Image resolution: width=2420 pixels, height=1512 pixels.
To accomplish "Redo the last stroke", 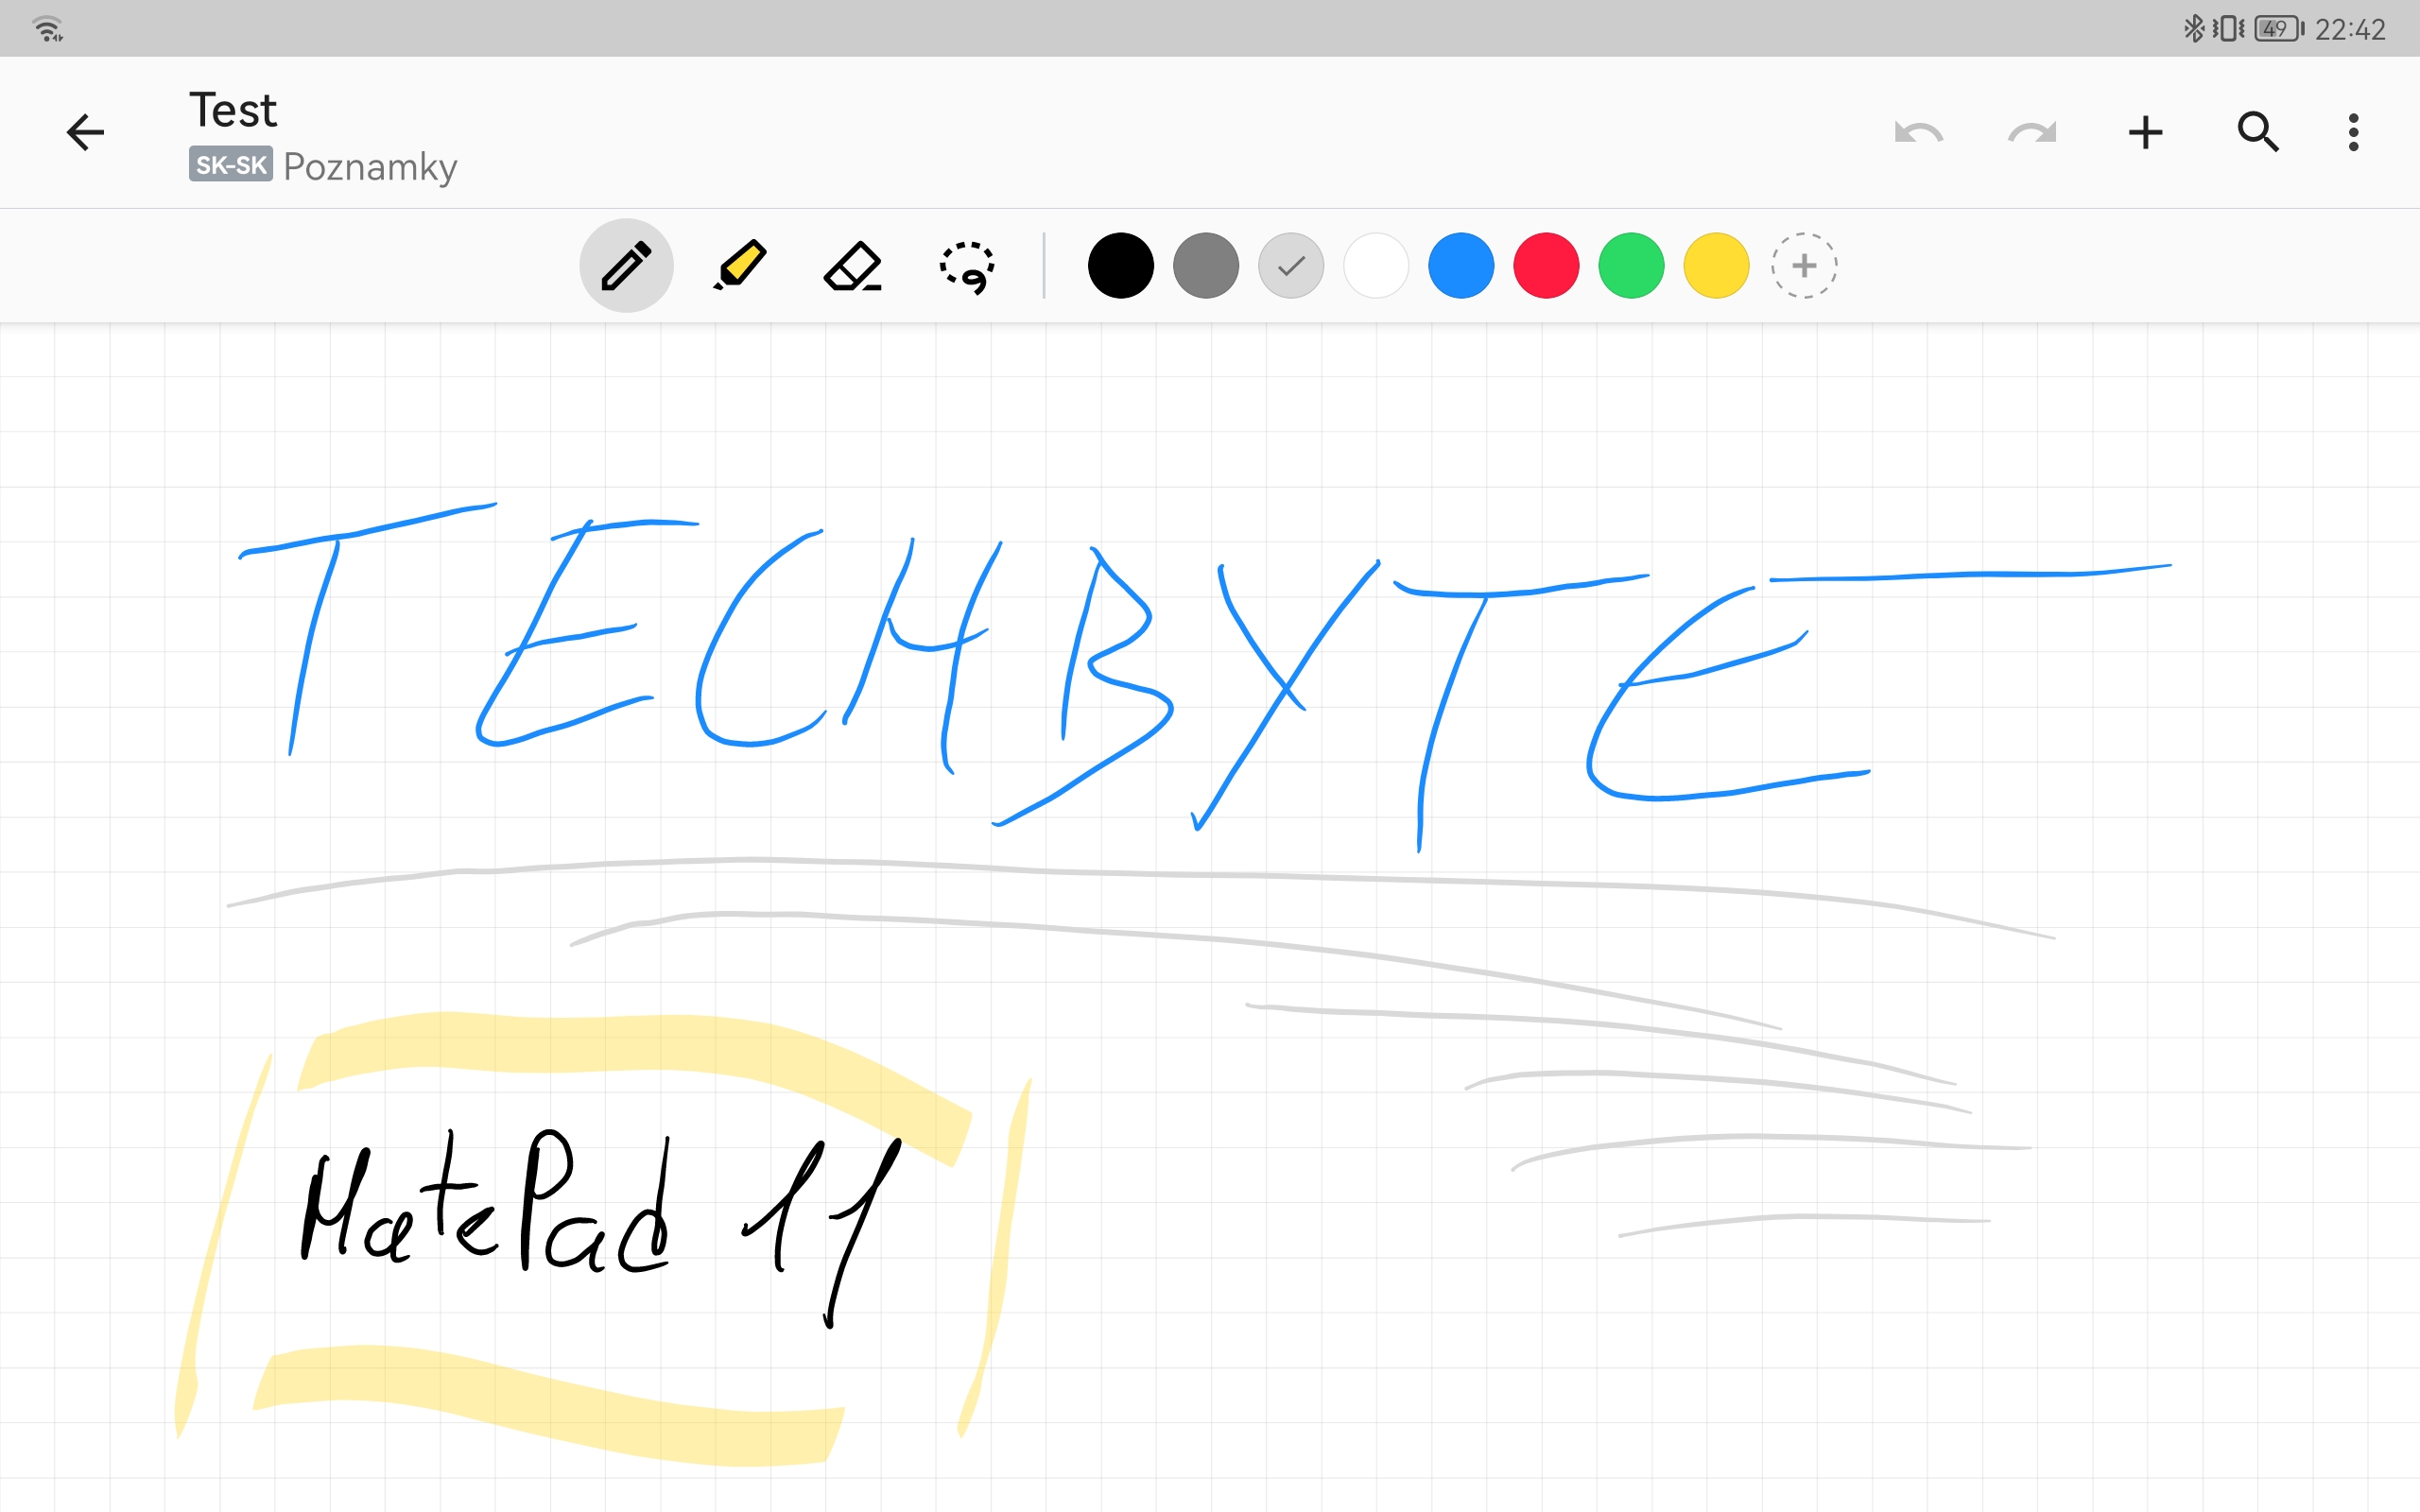I will coord(2032,132).
